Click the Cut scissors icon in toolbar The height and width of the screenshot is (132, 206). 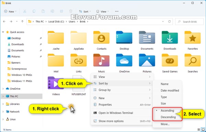tap(25, 11)
